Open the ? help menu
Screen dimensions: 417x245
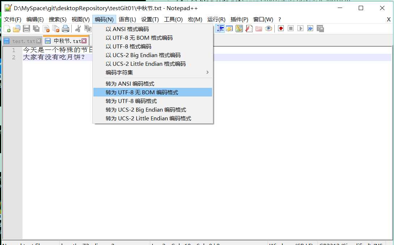pyautogui.click(x=279, y=20)
